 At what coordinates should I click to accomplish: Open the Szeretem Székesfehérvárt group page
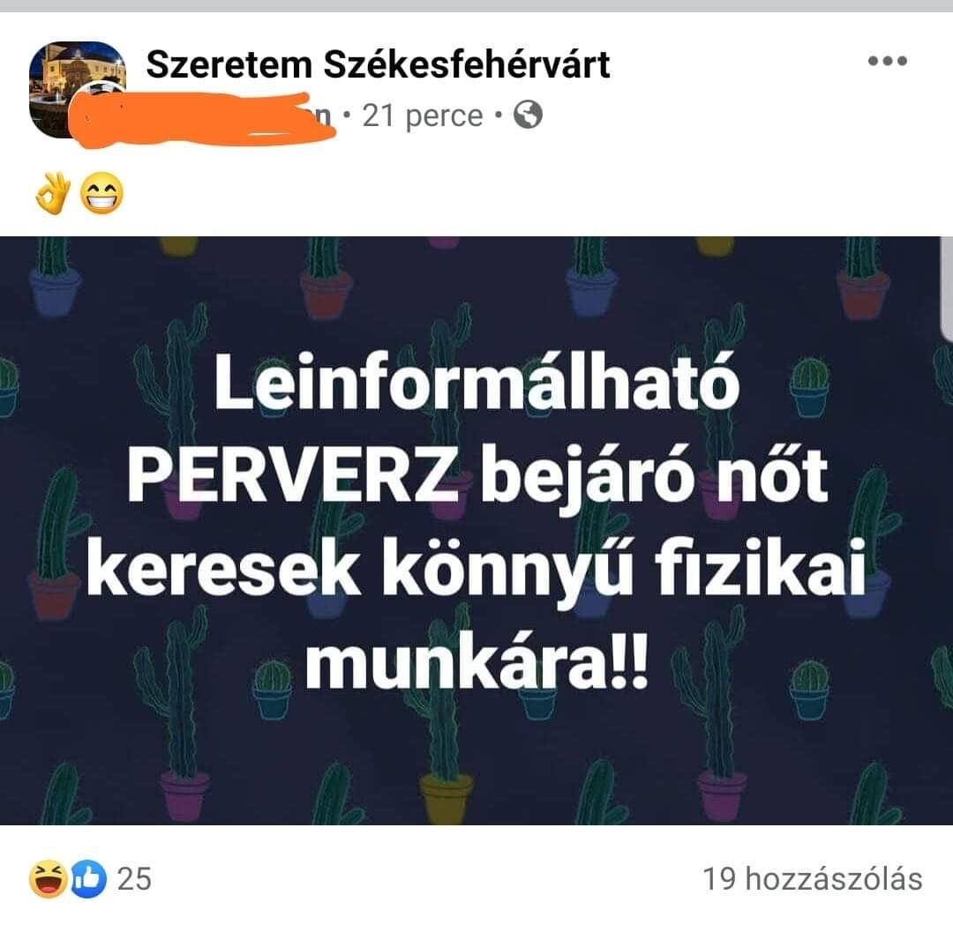378,64
